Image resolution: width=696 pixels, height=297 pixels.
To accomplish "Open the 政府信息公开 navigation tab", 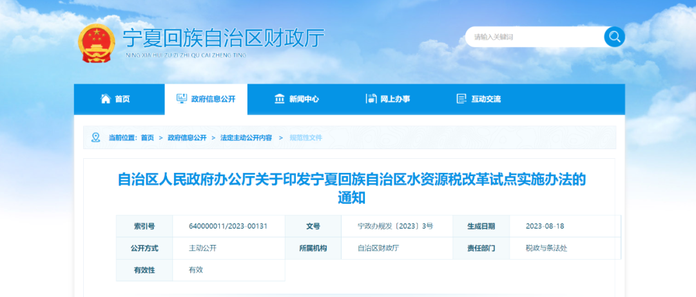I will (x=206, y=99).
